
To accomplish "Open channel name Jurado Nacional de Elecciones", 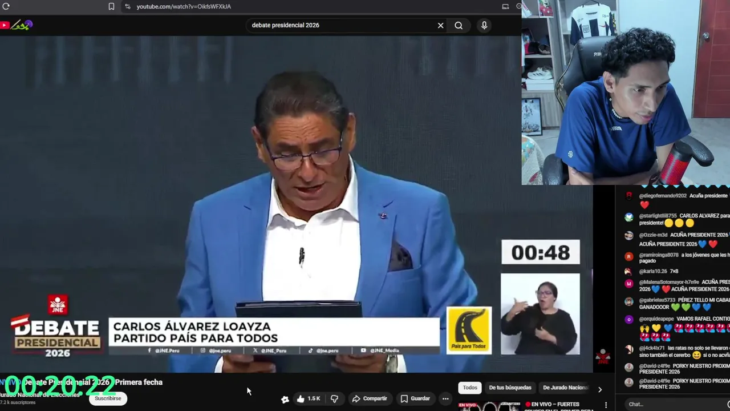I will pos(40,394).
